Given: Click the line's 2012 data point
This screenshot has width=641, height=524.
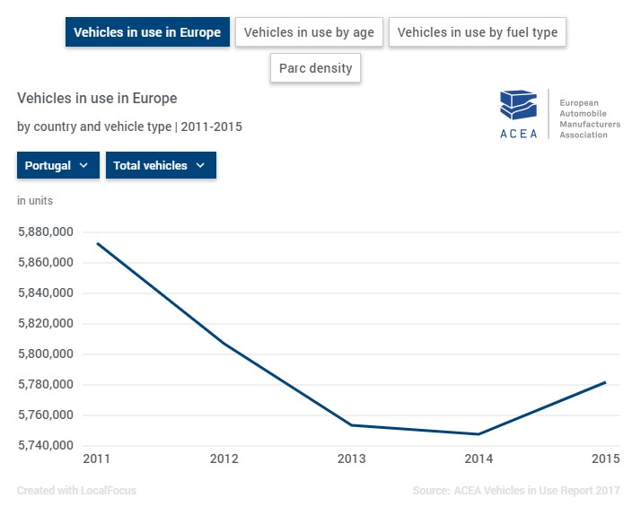Looking at the screenshot, I should coord(224,344).
